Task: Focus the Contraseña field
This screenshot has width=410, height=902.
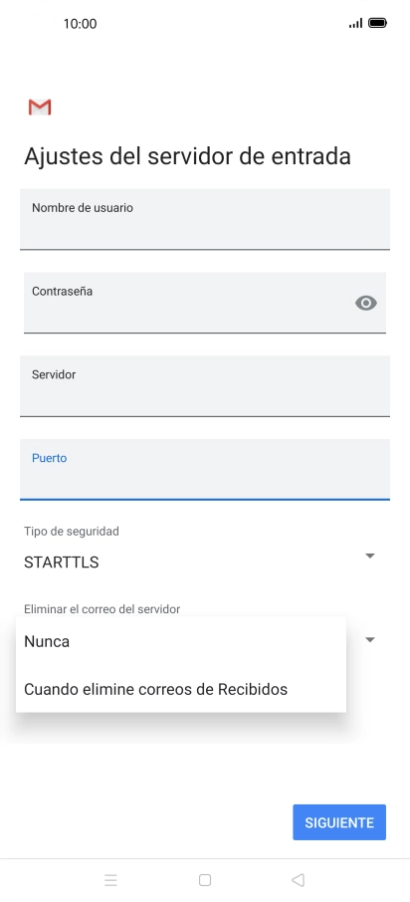Action: (x=205, y=303)
